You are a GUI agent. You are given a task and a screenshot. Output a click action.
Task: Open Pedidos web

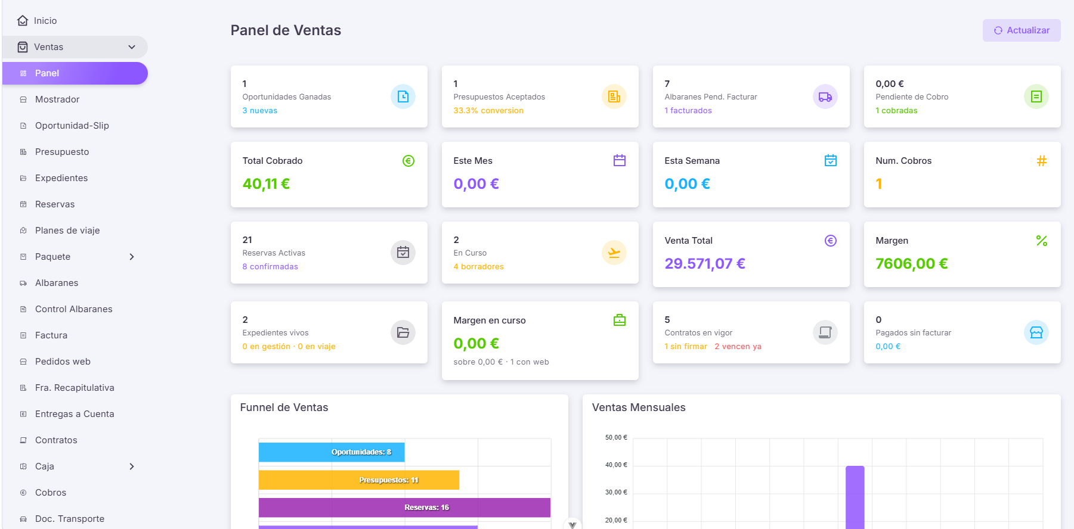pyautogui.click(x=75, y=362)
